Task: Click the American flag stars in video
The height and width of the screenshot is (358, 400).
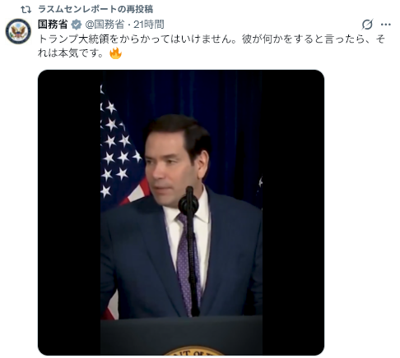Action: [x=118, y=148]
